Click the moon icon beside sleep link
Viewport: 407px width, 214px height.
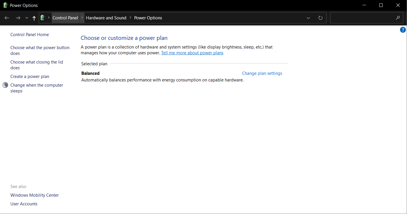(x=5, y=85)
